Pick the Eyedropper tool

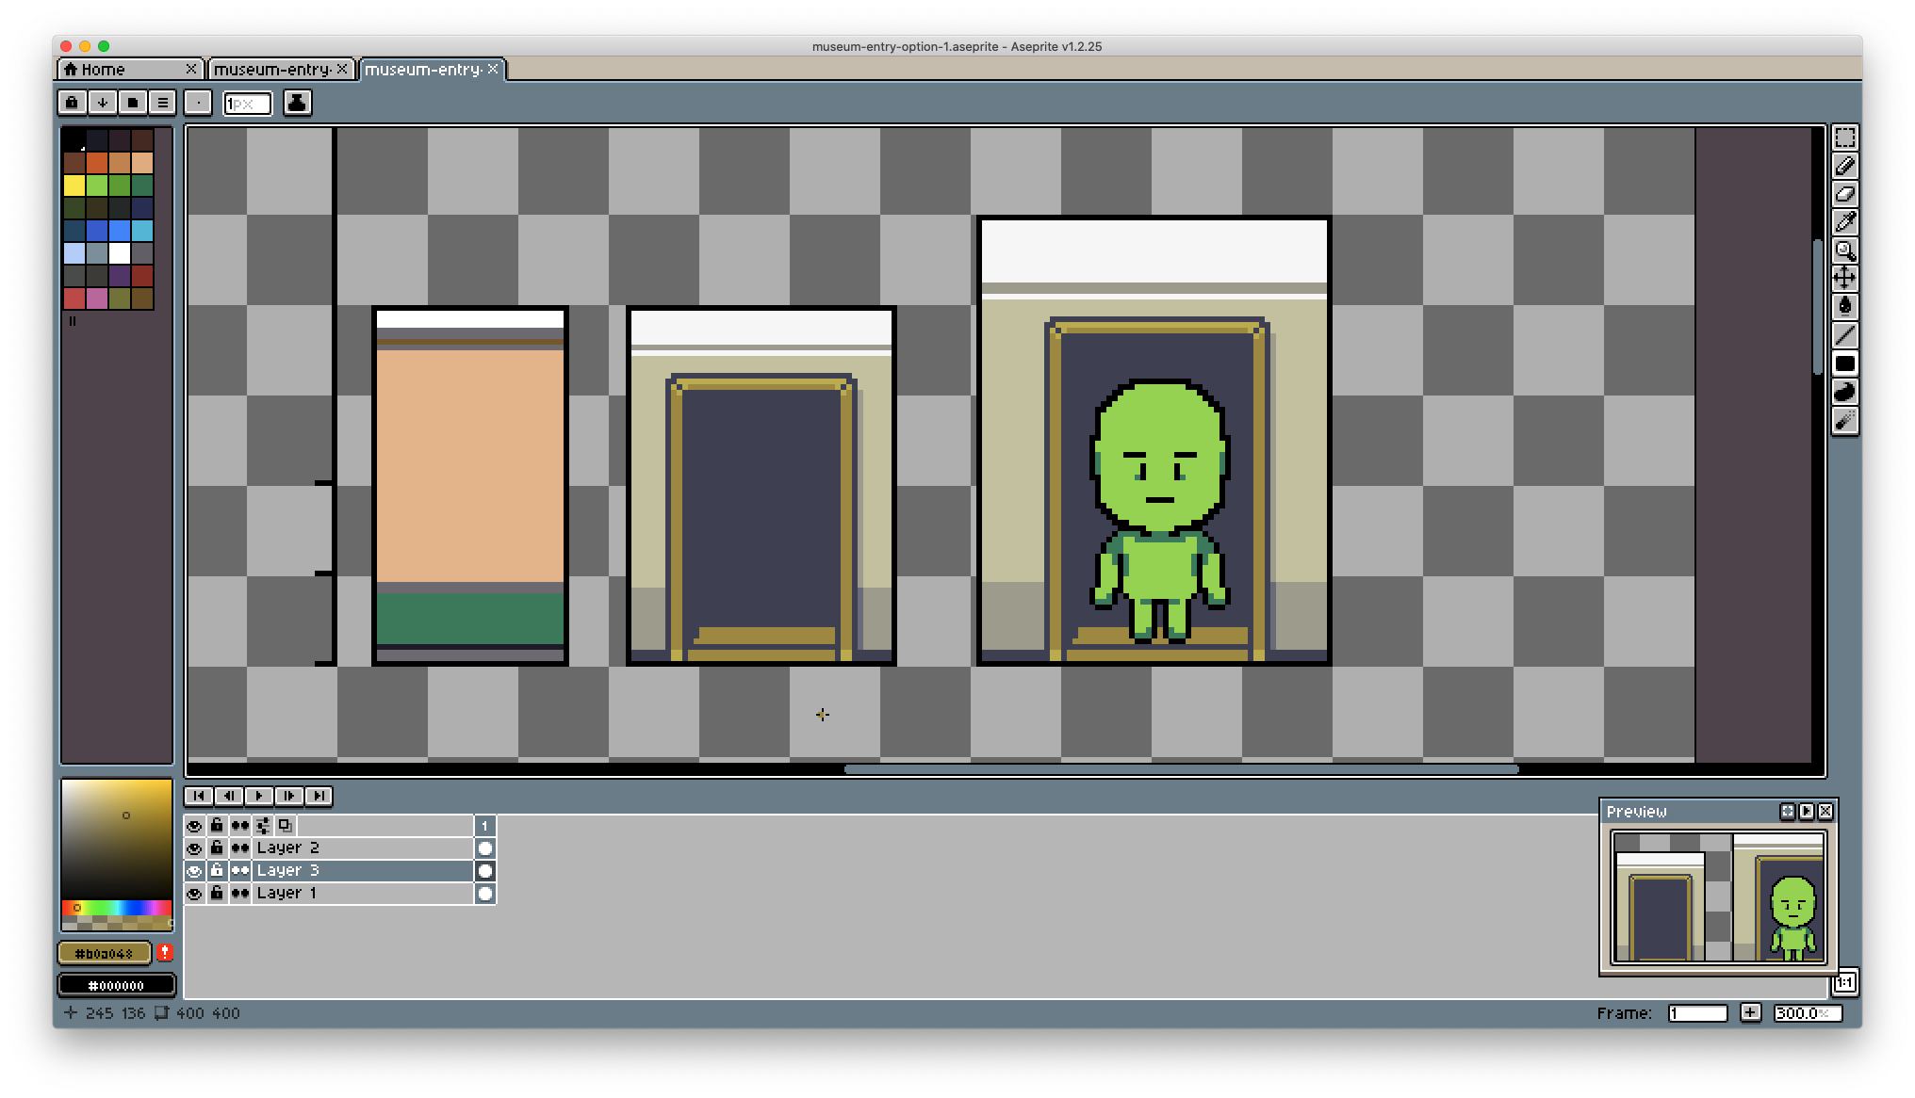pos(1844,222)
